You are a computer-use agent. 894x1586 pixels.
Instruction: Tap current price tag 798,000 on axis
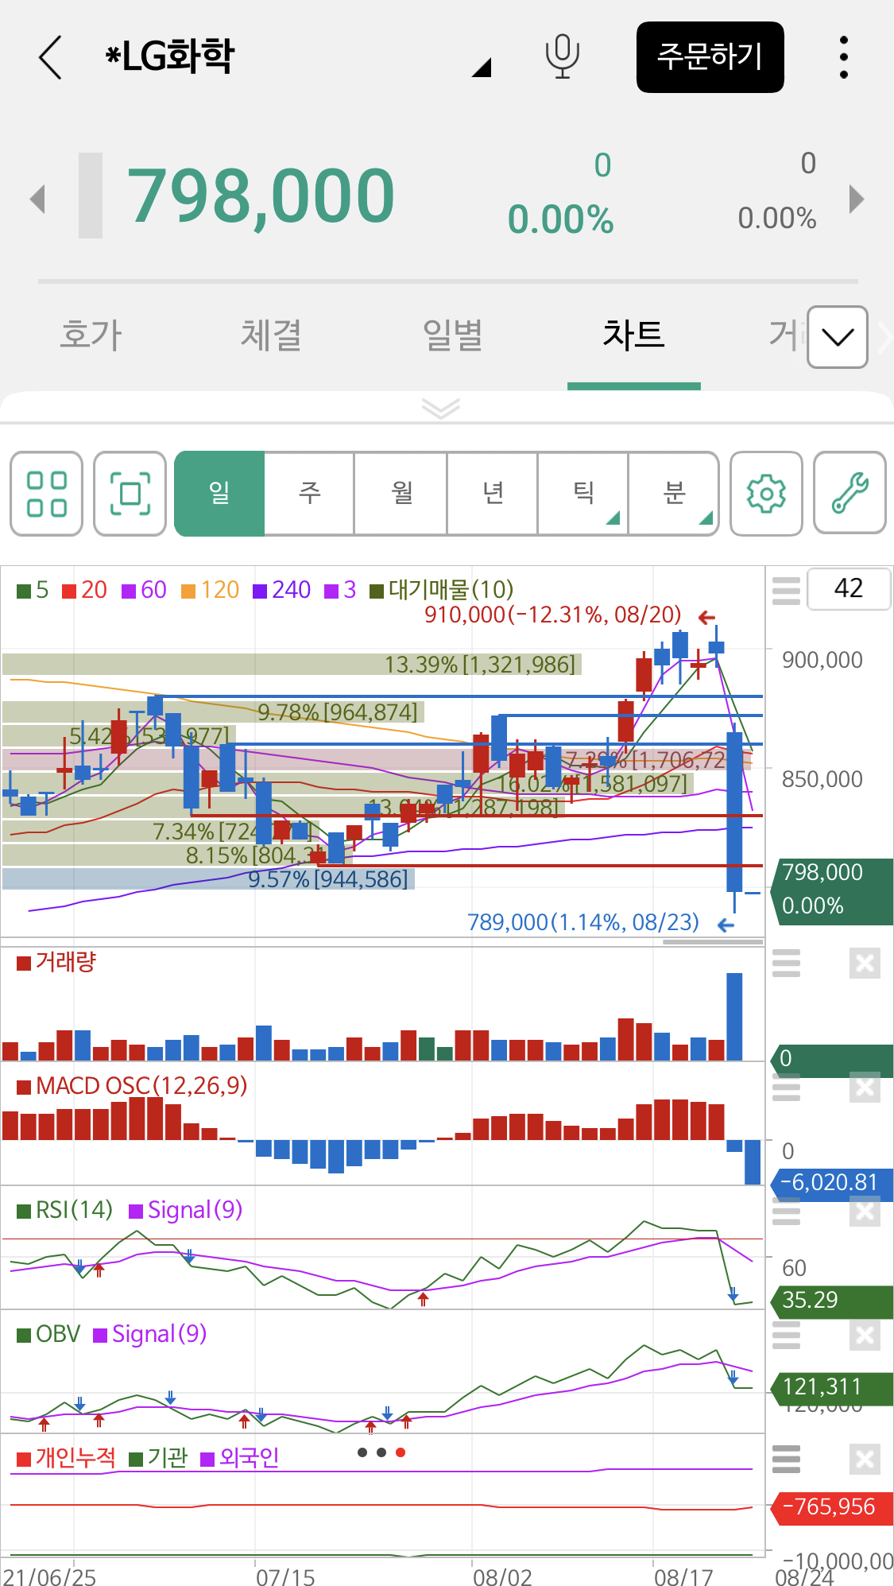pos(831,890)
